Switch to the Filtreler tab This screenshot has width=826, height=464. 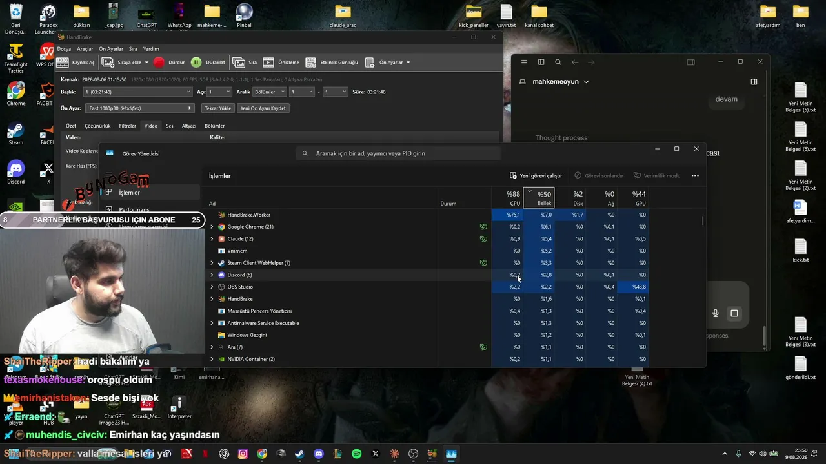[x=128, y=126]
